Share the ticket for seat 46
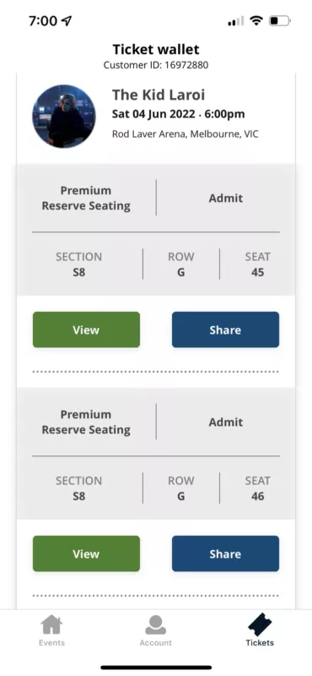 pyautogui.click(x=225, y=553)
